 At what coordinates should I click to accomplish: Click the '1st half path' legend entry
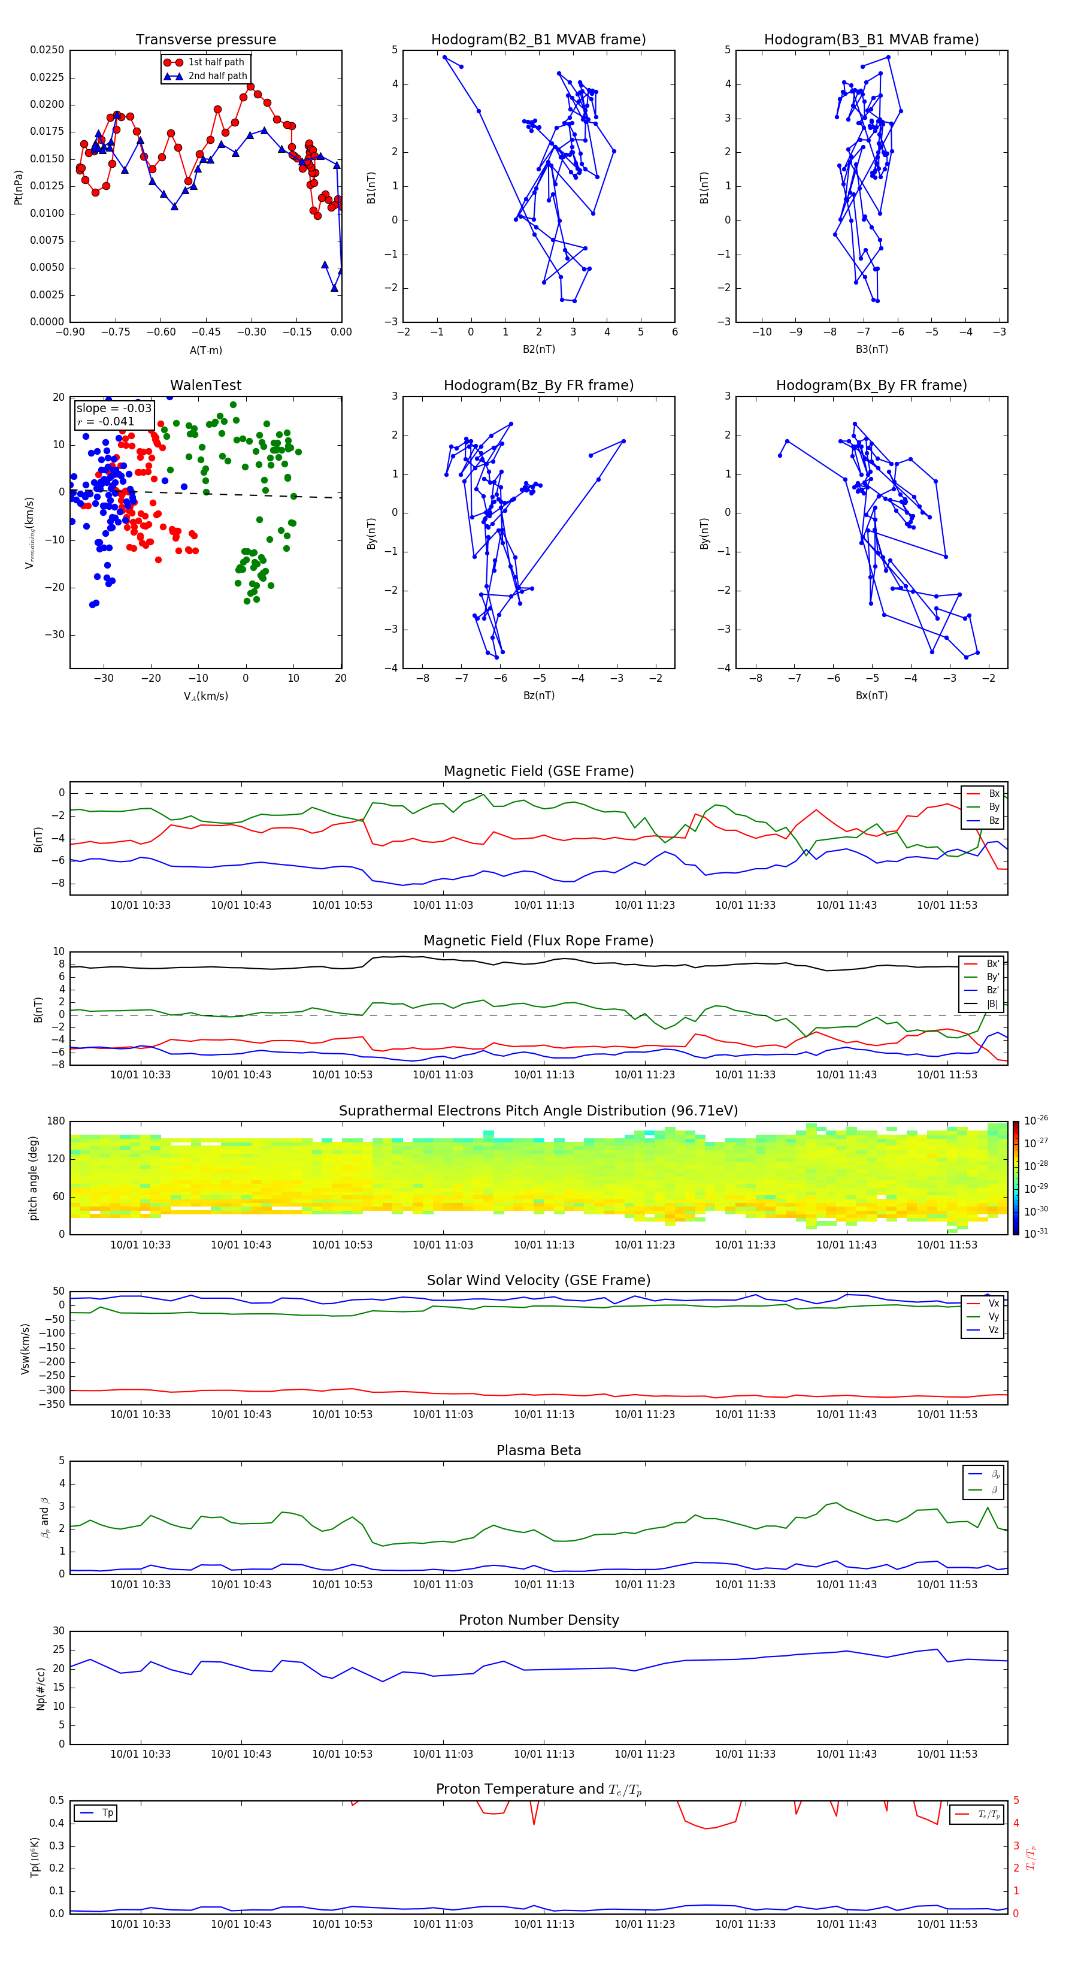tap(204, 62)
